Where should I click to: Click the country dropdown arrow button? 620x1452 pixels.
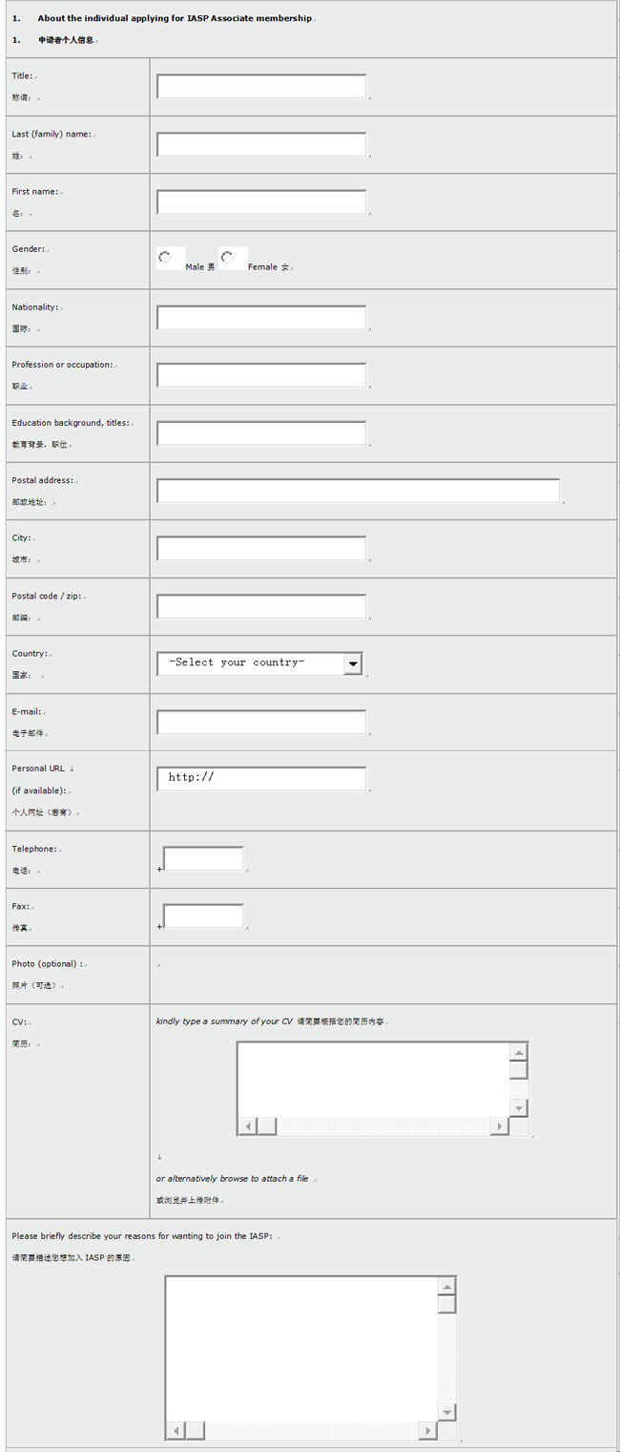[x=353, y=663]
